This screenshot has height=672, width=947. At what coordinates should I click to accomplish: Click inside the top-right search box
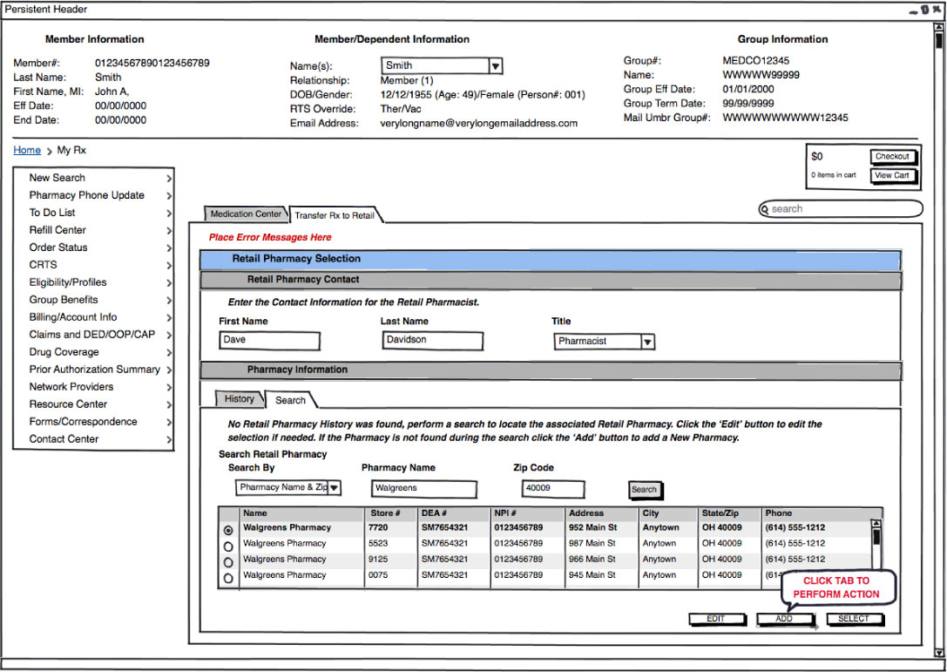[x=841, y=210]
